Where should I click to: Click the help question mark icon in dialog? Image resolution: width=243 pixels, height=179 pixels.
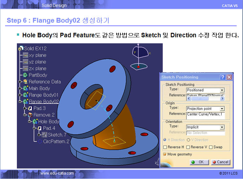[x=223, y=77]
